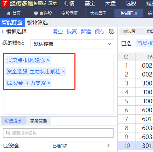Click the template layout icon after 保存
The width and height of the screenshot is (153, 152).
tap(111, 32)
